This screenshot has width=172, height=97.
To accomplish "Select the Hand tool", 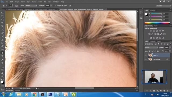I will click(x=2, y=73).
